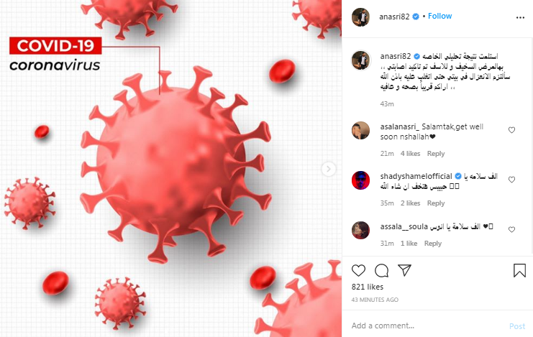Like the asalanasri_ comment heart
533x337 pixels.
511,130
